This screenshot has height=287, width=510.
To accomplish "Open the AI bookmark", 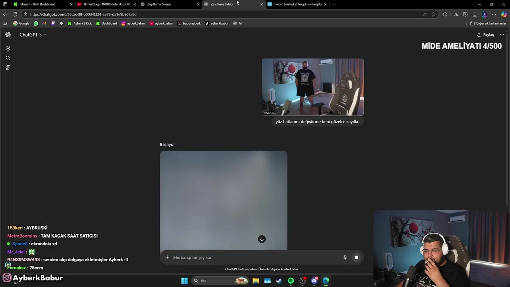I will click(x=237, y=24).
